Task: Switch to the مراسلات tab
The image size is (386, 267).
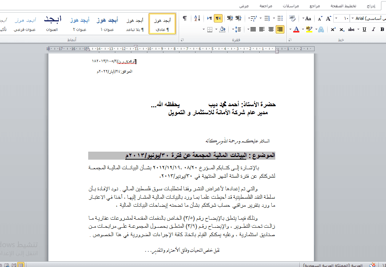Action: pos(291,6)
